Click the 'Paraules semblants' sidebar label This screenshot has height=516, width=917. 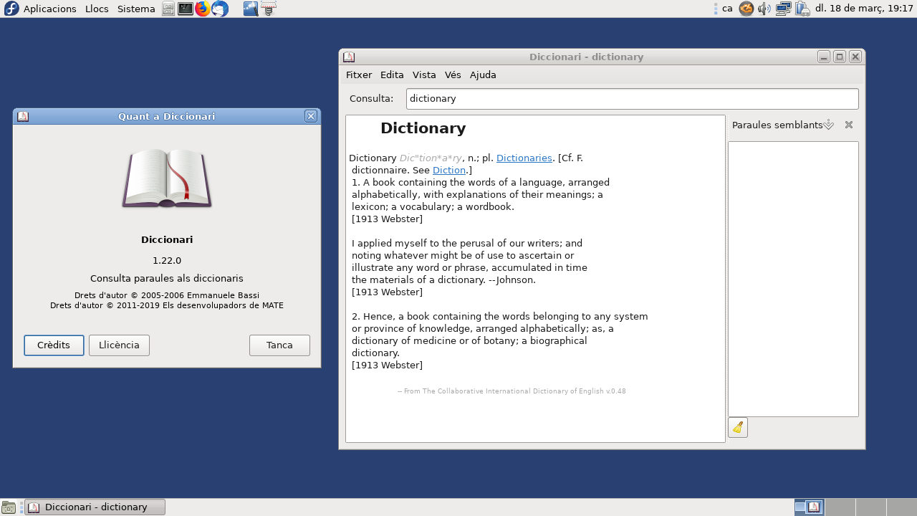pos(777,125)
